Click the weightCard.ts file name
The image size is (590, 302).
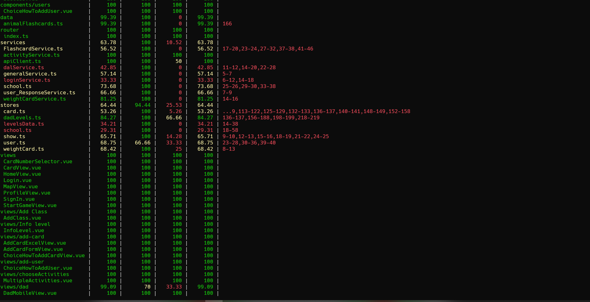click(x=24, y=149)
